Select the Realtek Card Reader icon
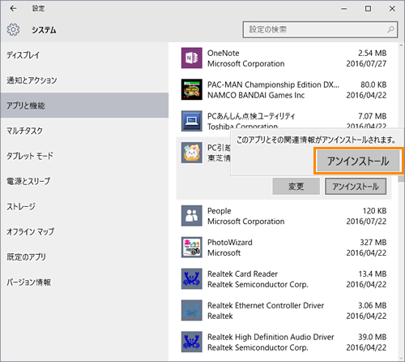 pyautogui.click(x=192, y=278)
